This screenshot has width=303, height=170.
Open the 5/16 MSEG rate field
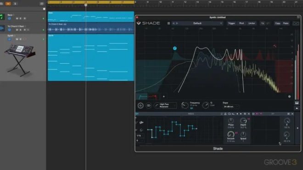pos(140,136)
